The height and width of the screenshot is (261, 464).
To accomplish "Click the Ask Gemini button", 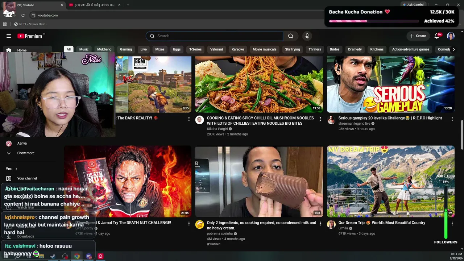I will 413,5.
